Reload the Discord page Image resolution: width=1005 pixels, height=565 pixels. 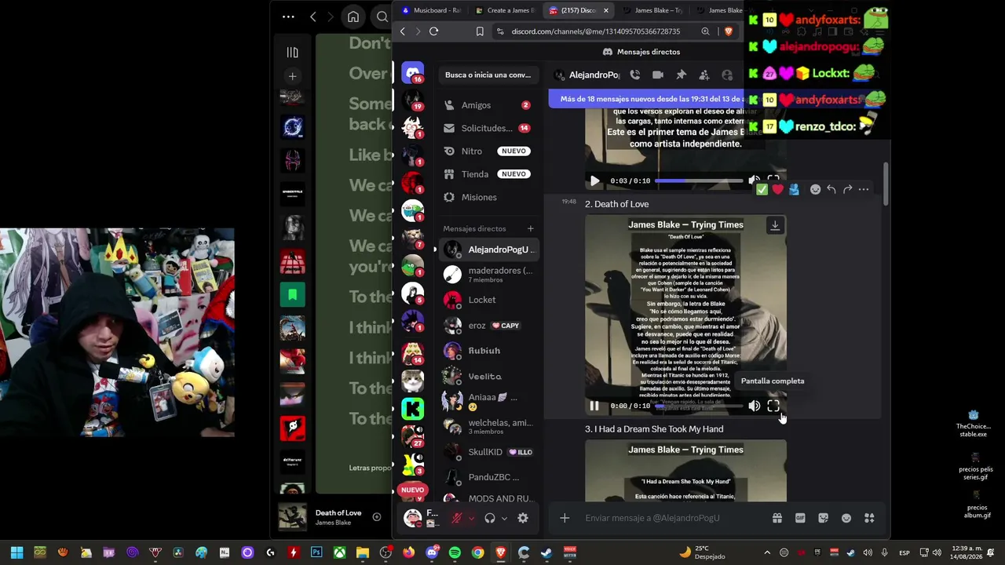pos(433,31)
